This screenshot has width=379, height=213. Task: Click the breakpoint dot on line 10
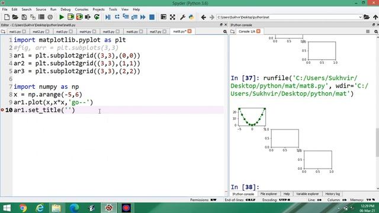(x=2, y=110)
